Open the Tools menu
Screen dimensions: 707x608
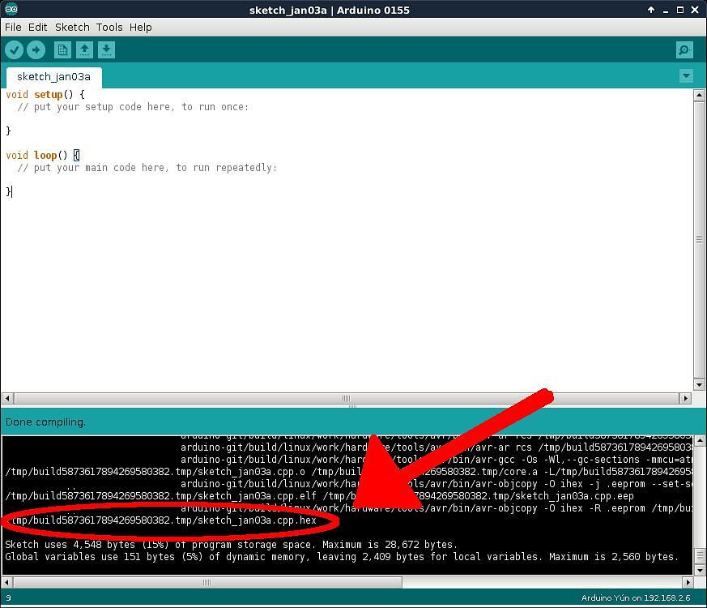(109, 27)
